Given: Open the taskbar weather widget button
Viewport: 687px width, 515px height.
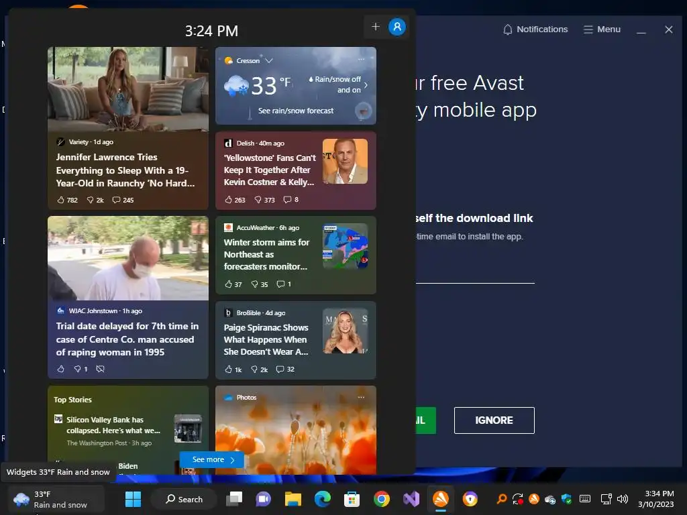Looking at the screenshot, I should tap(55, 499).
